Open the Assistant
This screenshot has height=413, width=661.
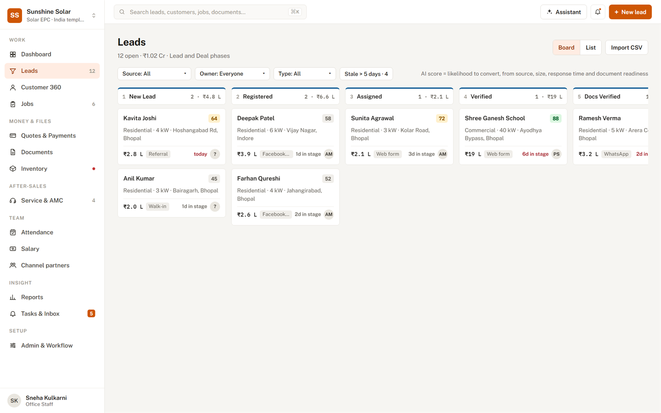pos(564,12)
